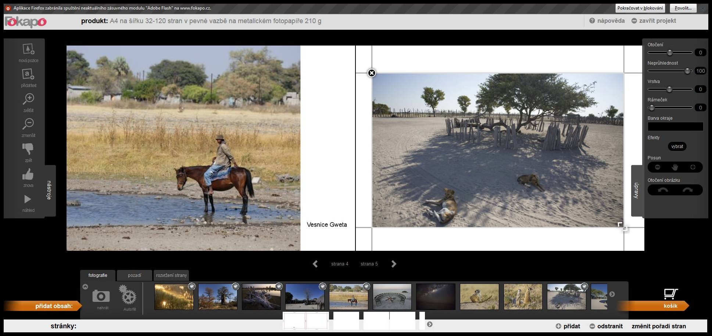
Task: Zoom out with the 'zmenšit' magnifier
Action: click(x=28, y=124)
